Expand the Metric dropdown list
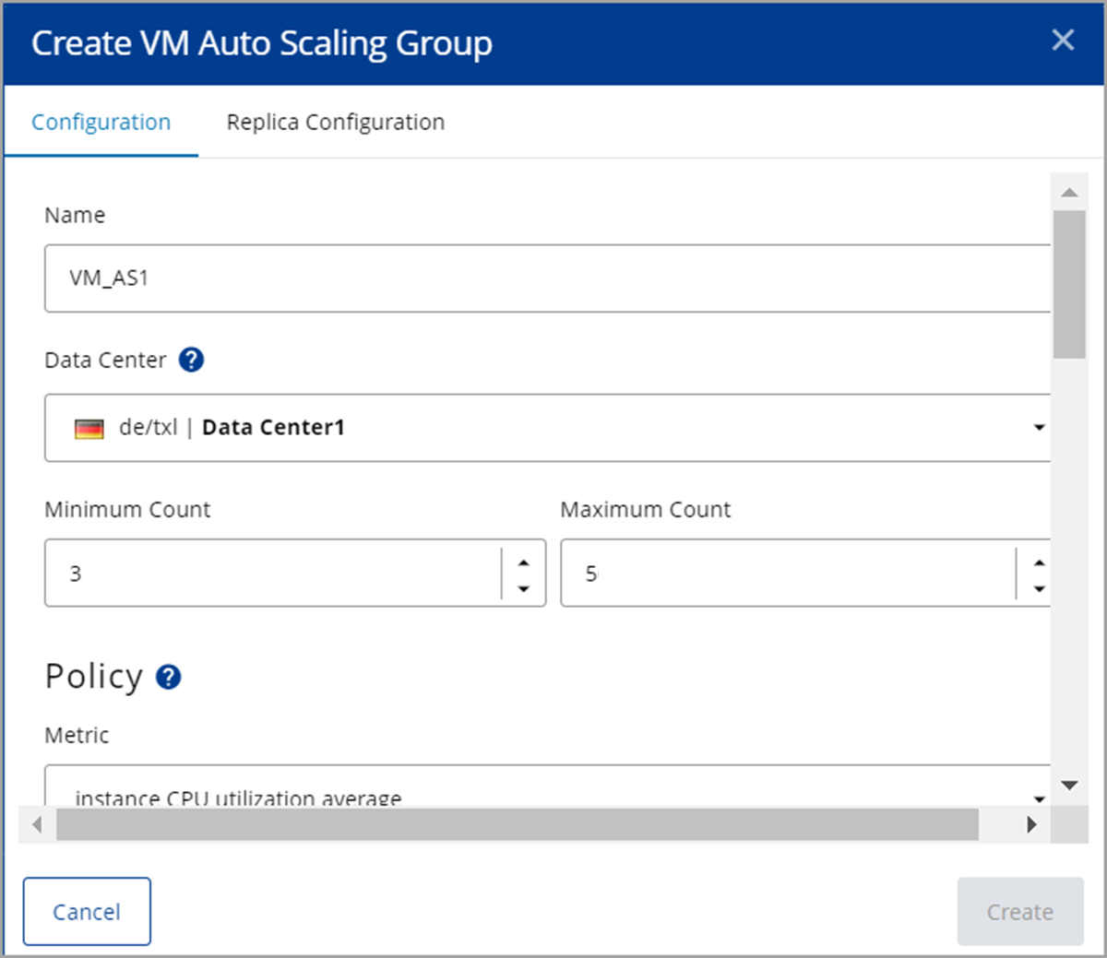This screenshot has width=1107, height=958. pyautogui.click(x=1039, y=798)
